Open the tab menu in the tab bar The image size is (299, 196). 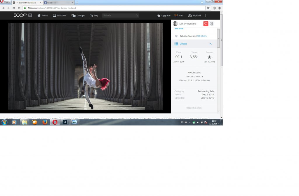click(x=202, y=2)
